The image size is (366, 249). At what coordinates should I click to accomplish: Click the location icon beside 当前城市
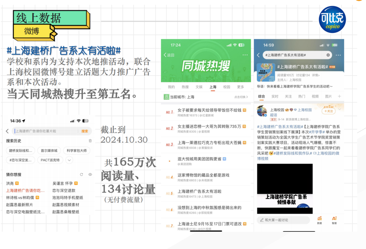(166, 97)
